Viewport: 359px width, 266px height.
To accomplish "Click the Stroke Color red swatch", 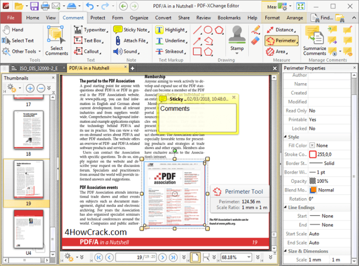I will [x=313, y=155].
